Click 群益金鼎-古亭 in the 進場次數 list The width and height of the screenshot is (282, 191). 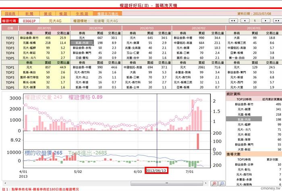tap(244, 165)
